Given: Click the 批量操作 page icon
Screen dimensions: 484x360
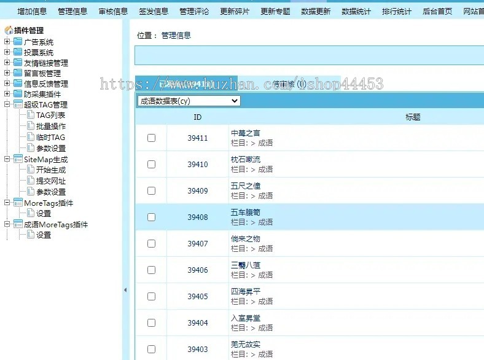Looking at the screenshot, I should (31, 126).
